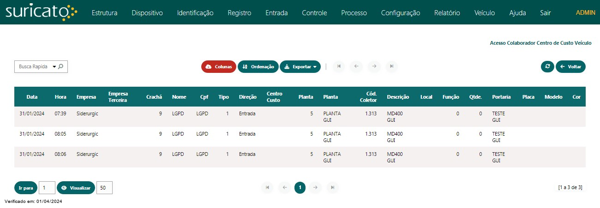The image size is (600, 208).
Task: Click the refresh icon button beside Voltar
Action: [x=547, y=66]
